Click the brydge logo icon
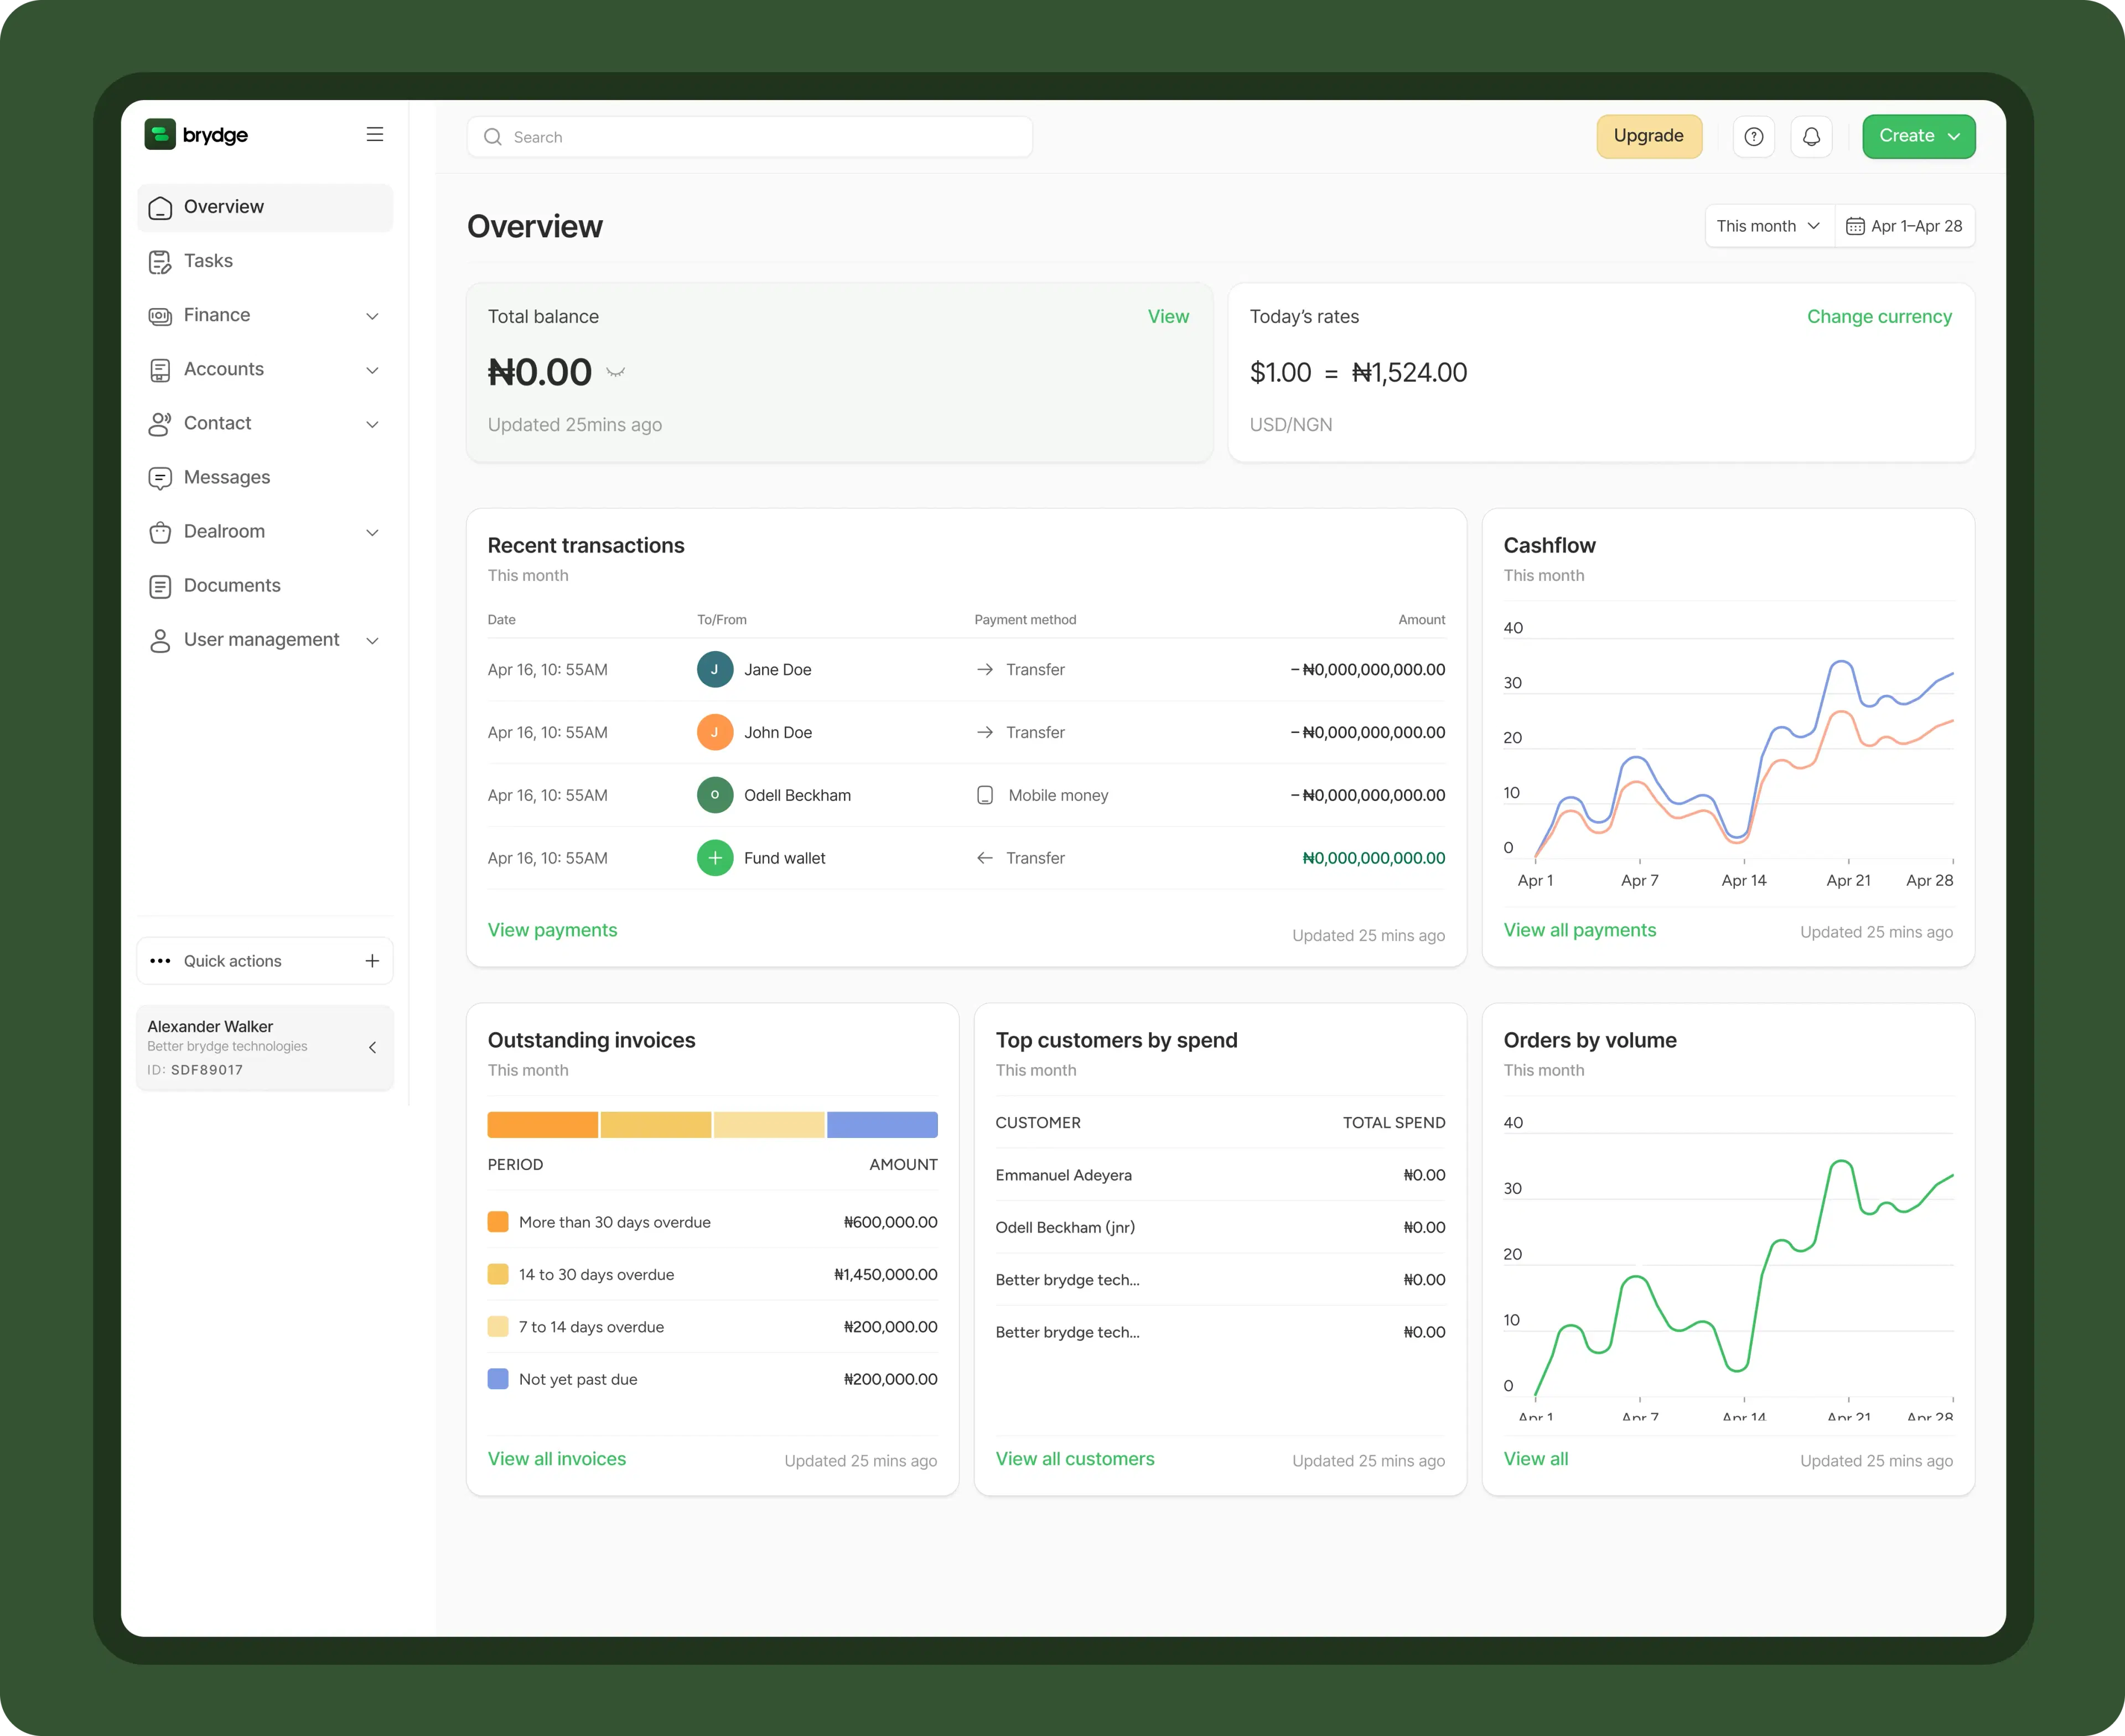The height and width of the screenshot is (1736, 2125). click(160, 134)
